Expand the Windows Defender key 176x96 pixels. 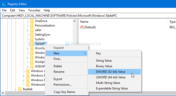pos(23,76)
